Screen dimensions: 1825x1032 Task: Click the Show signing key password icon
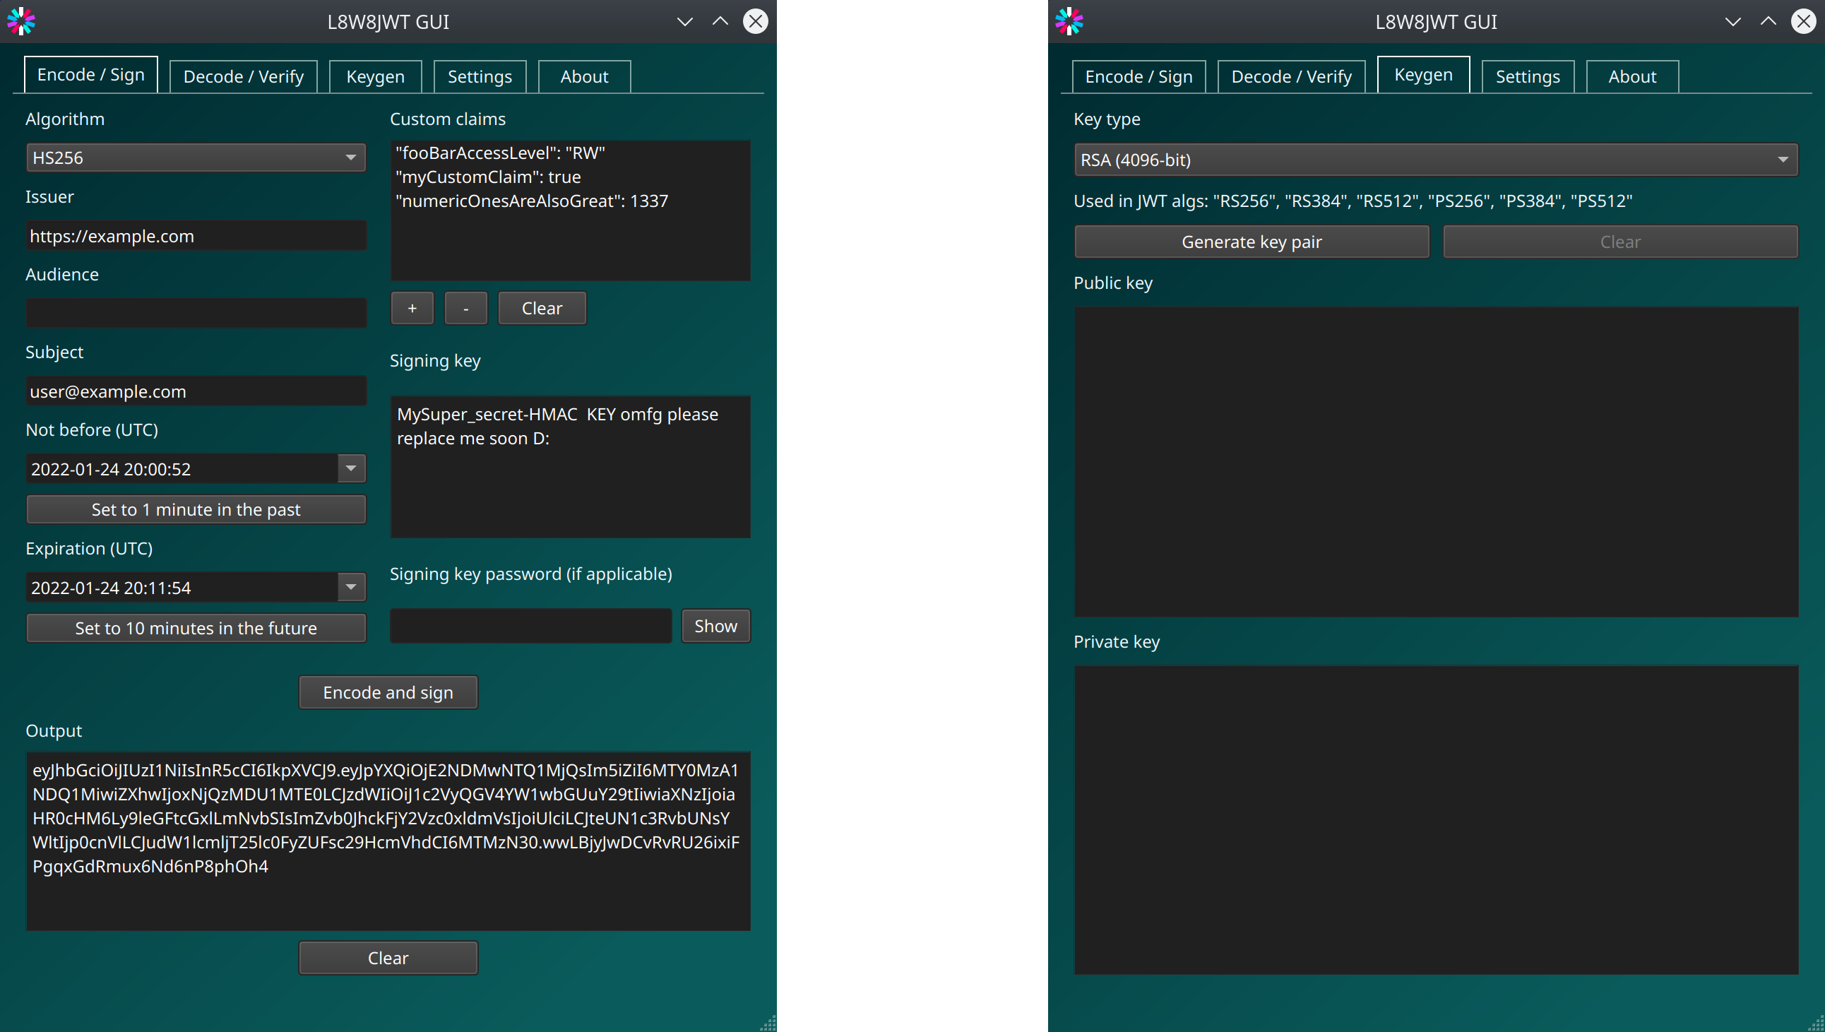[715, 626]
